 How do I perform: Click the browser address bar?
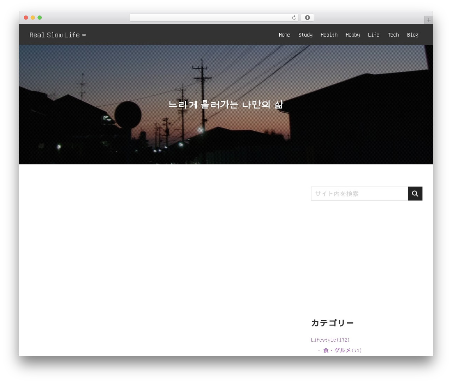click(214, 18)
